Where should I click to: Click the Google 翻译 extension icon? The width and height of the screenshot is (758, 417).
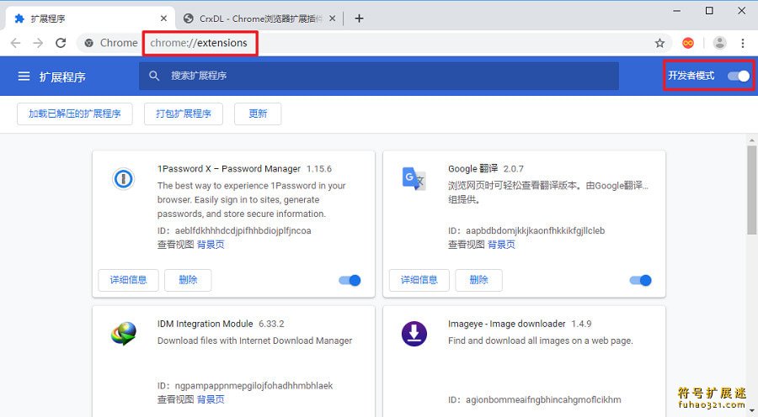[414, 178]
